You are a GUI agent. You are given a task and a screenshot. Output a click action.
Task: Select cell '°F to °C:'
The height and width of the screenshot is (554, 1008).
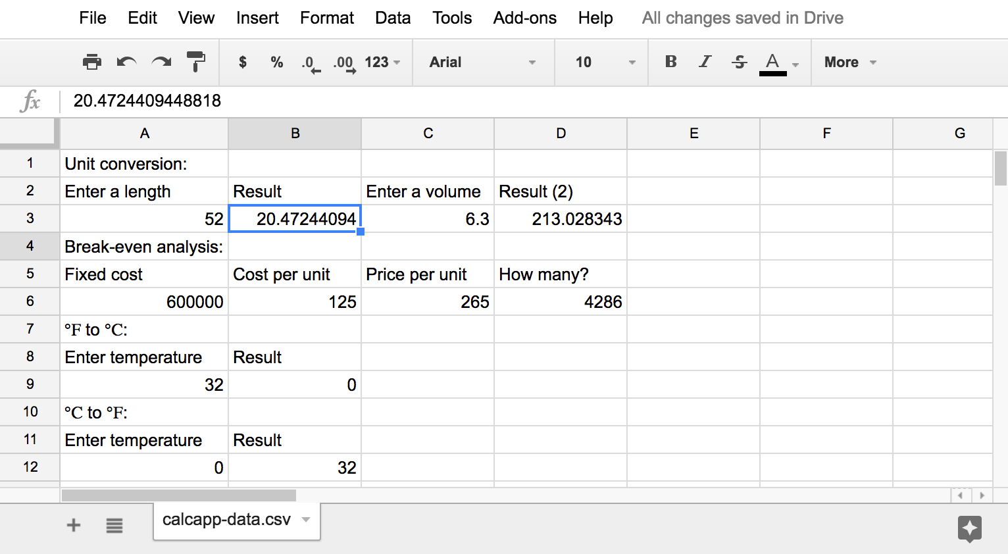click(x=144, y=329)
